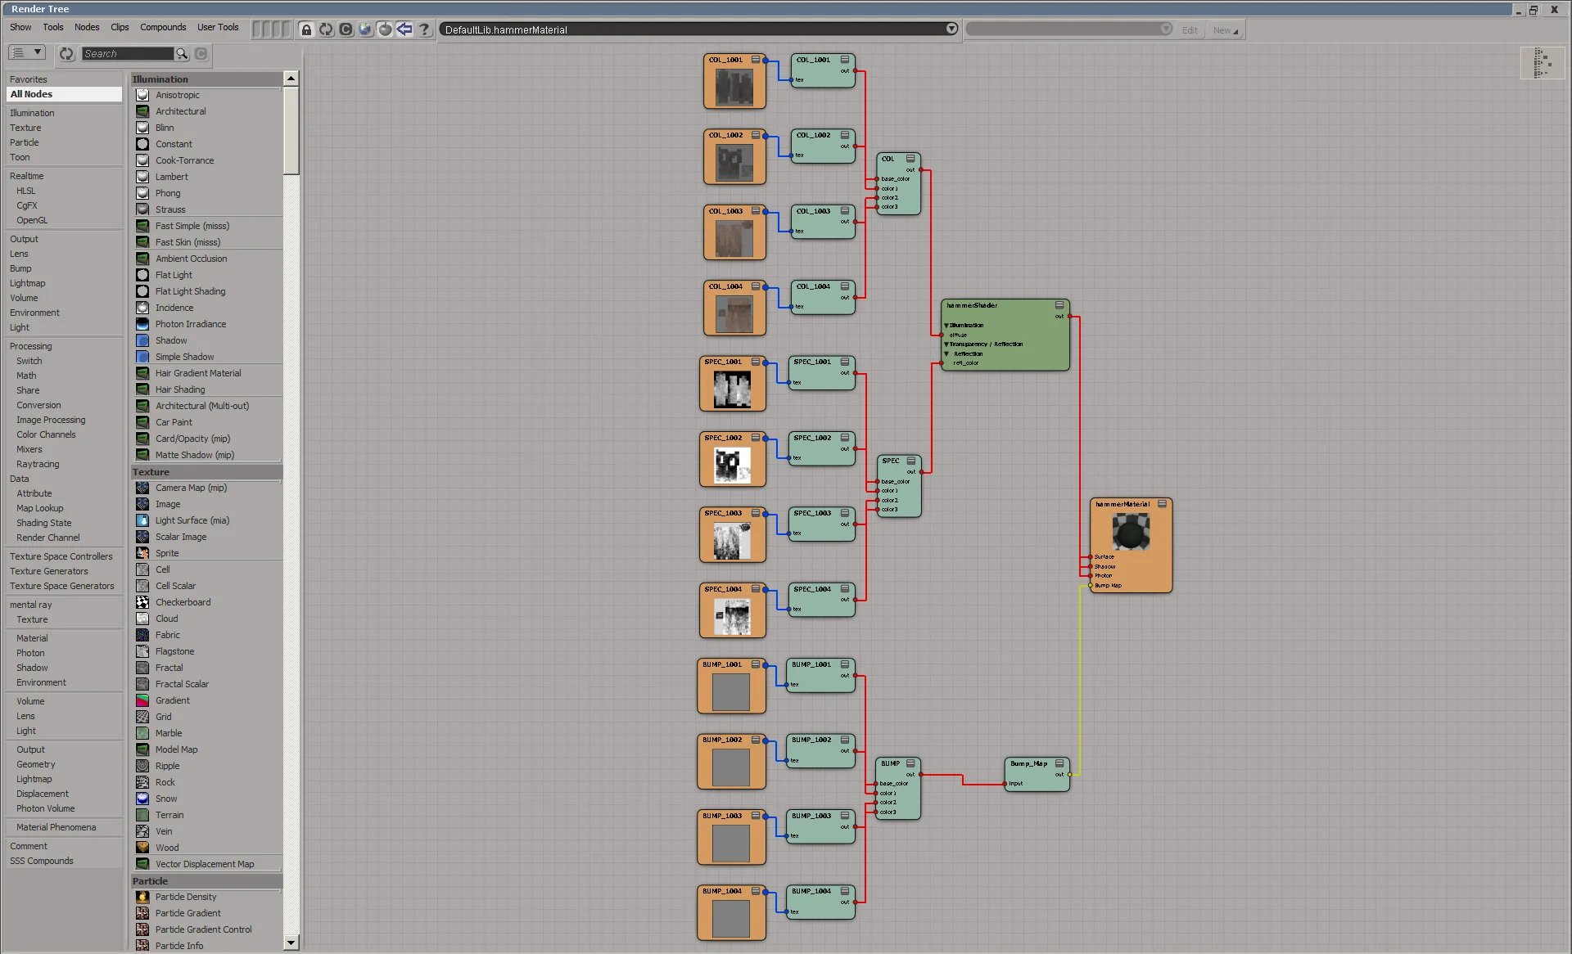The height and width of the screenshot is (954, 1572).
Task: Click the node list scroll down arrow
Action: 291,943
